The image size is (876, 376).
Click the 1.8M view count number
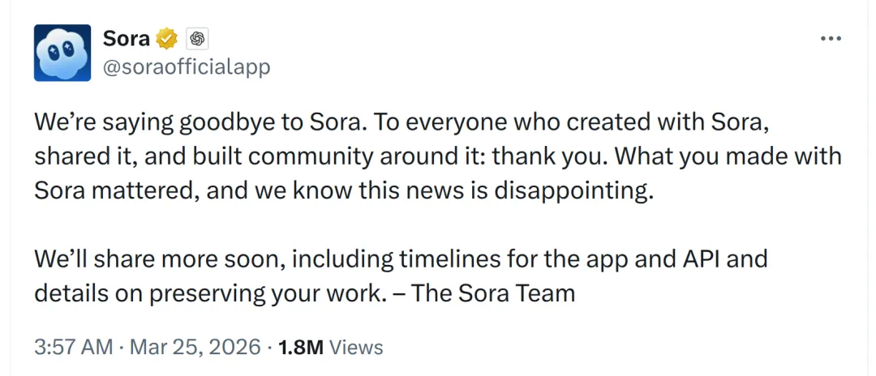[301, 347]
